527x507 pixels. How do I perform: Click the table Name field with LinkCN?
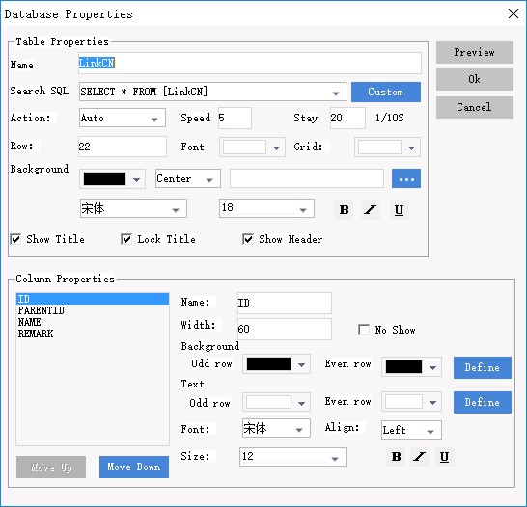(x=250, y=63)
